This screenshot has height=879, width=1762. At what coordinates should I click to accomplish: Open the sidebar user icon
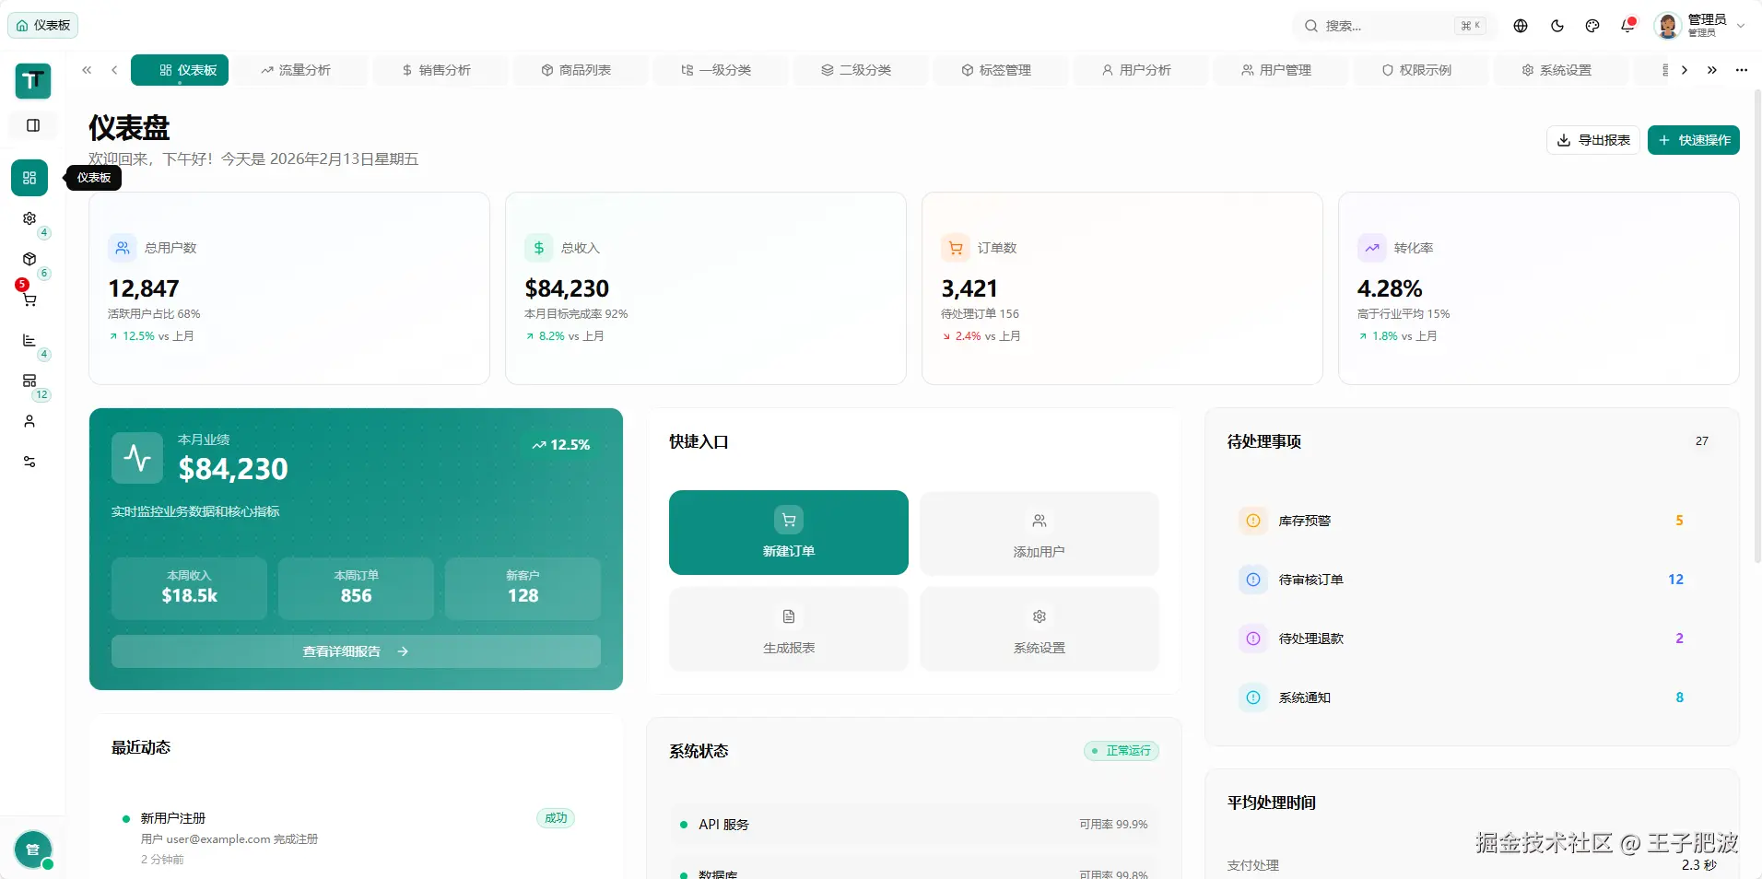coord(29,421)
